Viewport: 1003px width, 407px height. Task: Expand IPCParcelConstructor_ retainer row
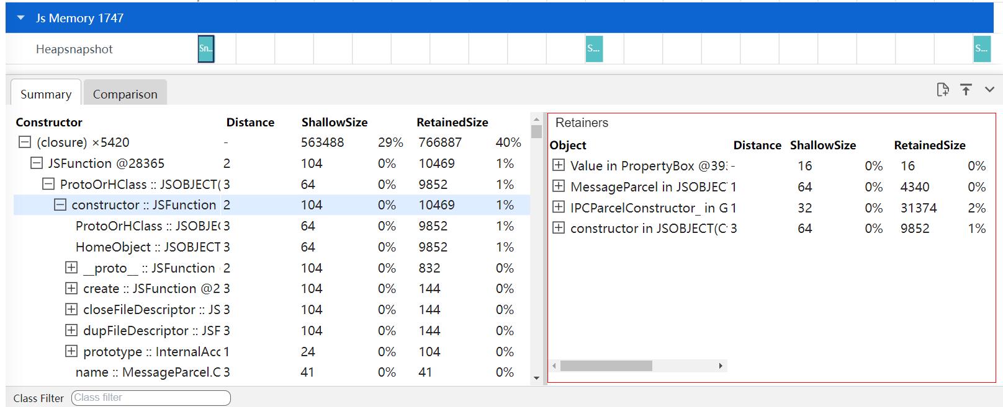tap(559, 208)
